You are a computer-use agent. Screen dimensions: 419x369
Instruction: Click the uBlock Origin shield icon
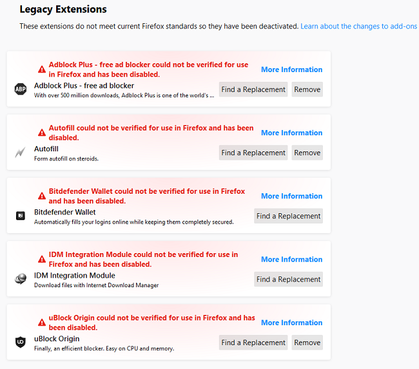[x=20, y=342]
